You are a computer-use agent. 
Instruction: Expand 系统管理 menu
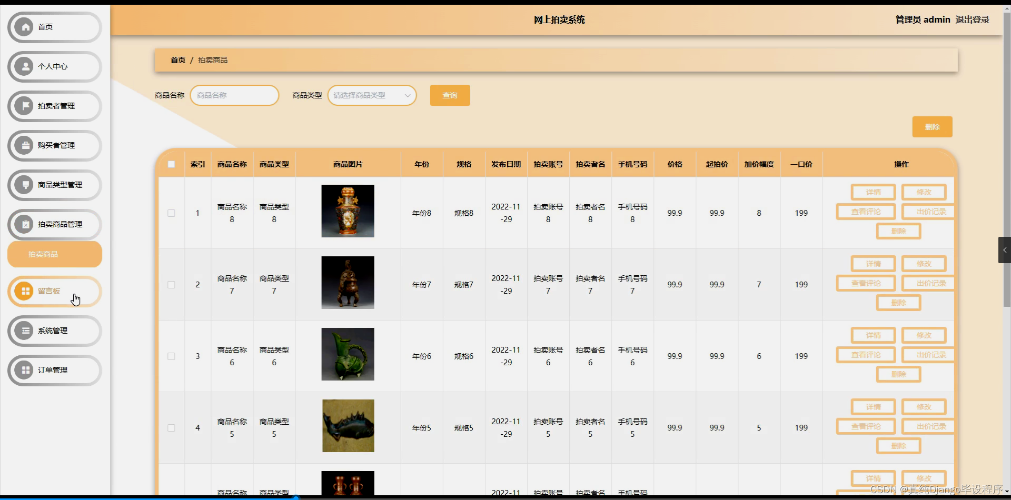(x=55, y=331)
